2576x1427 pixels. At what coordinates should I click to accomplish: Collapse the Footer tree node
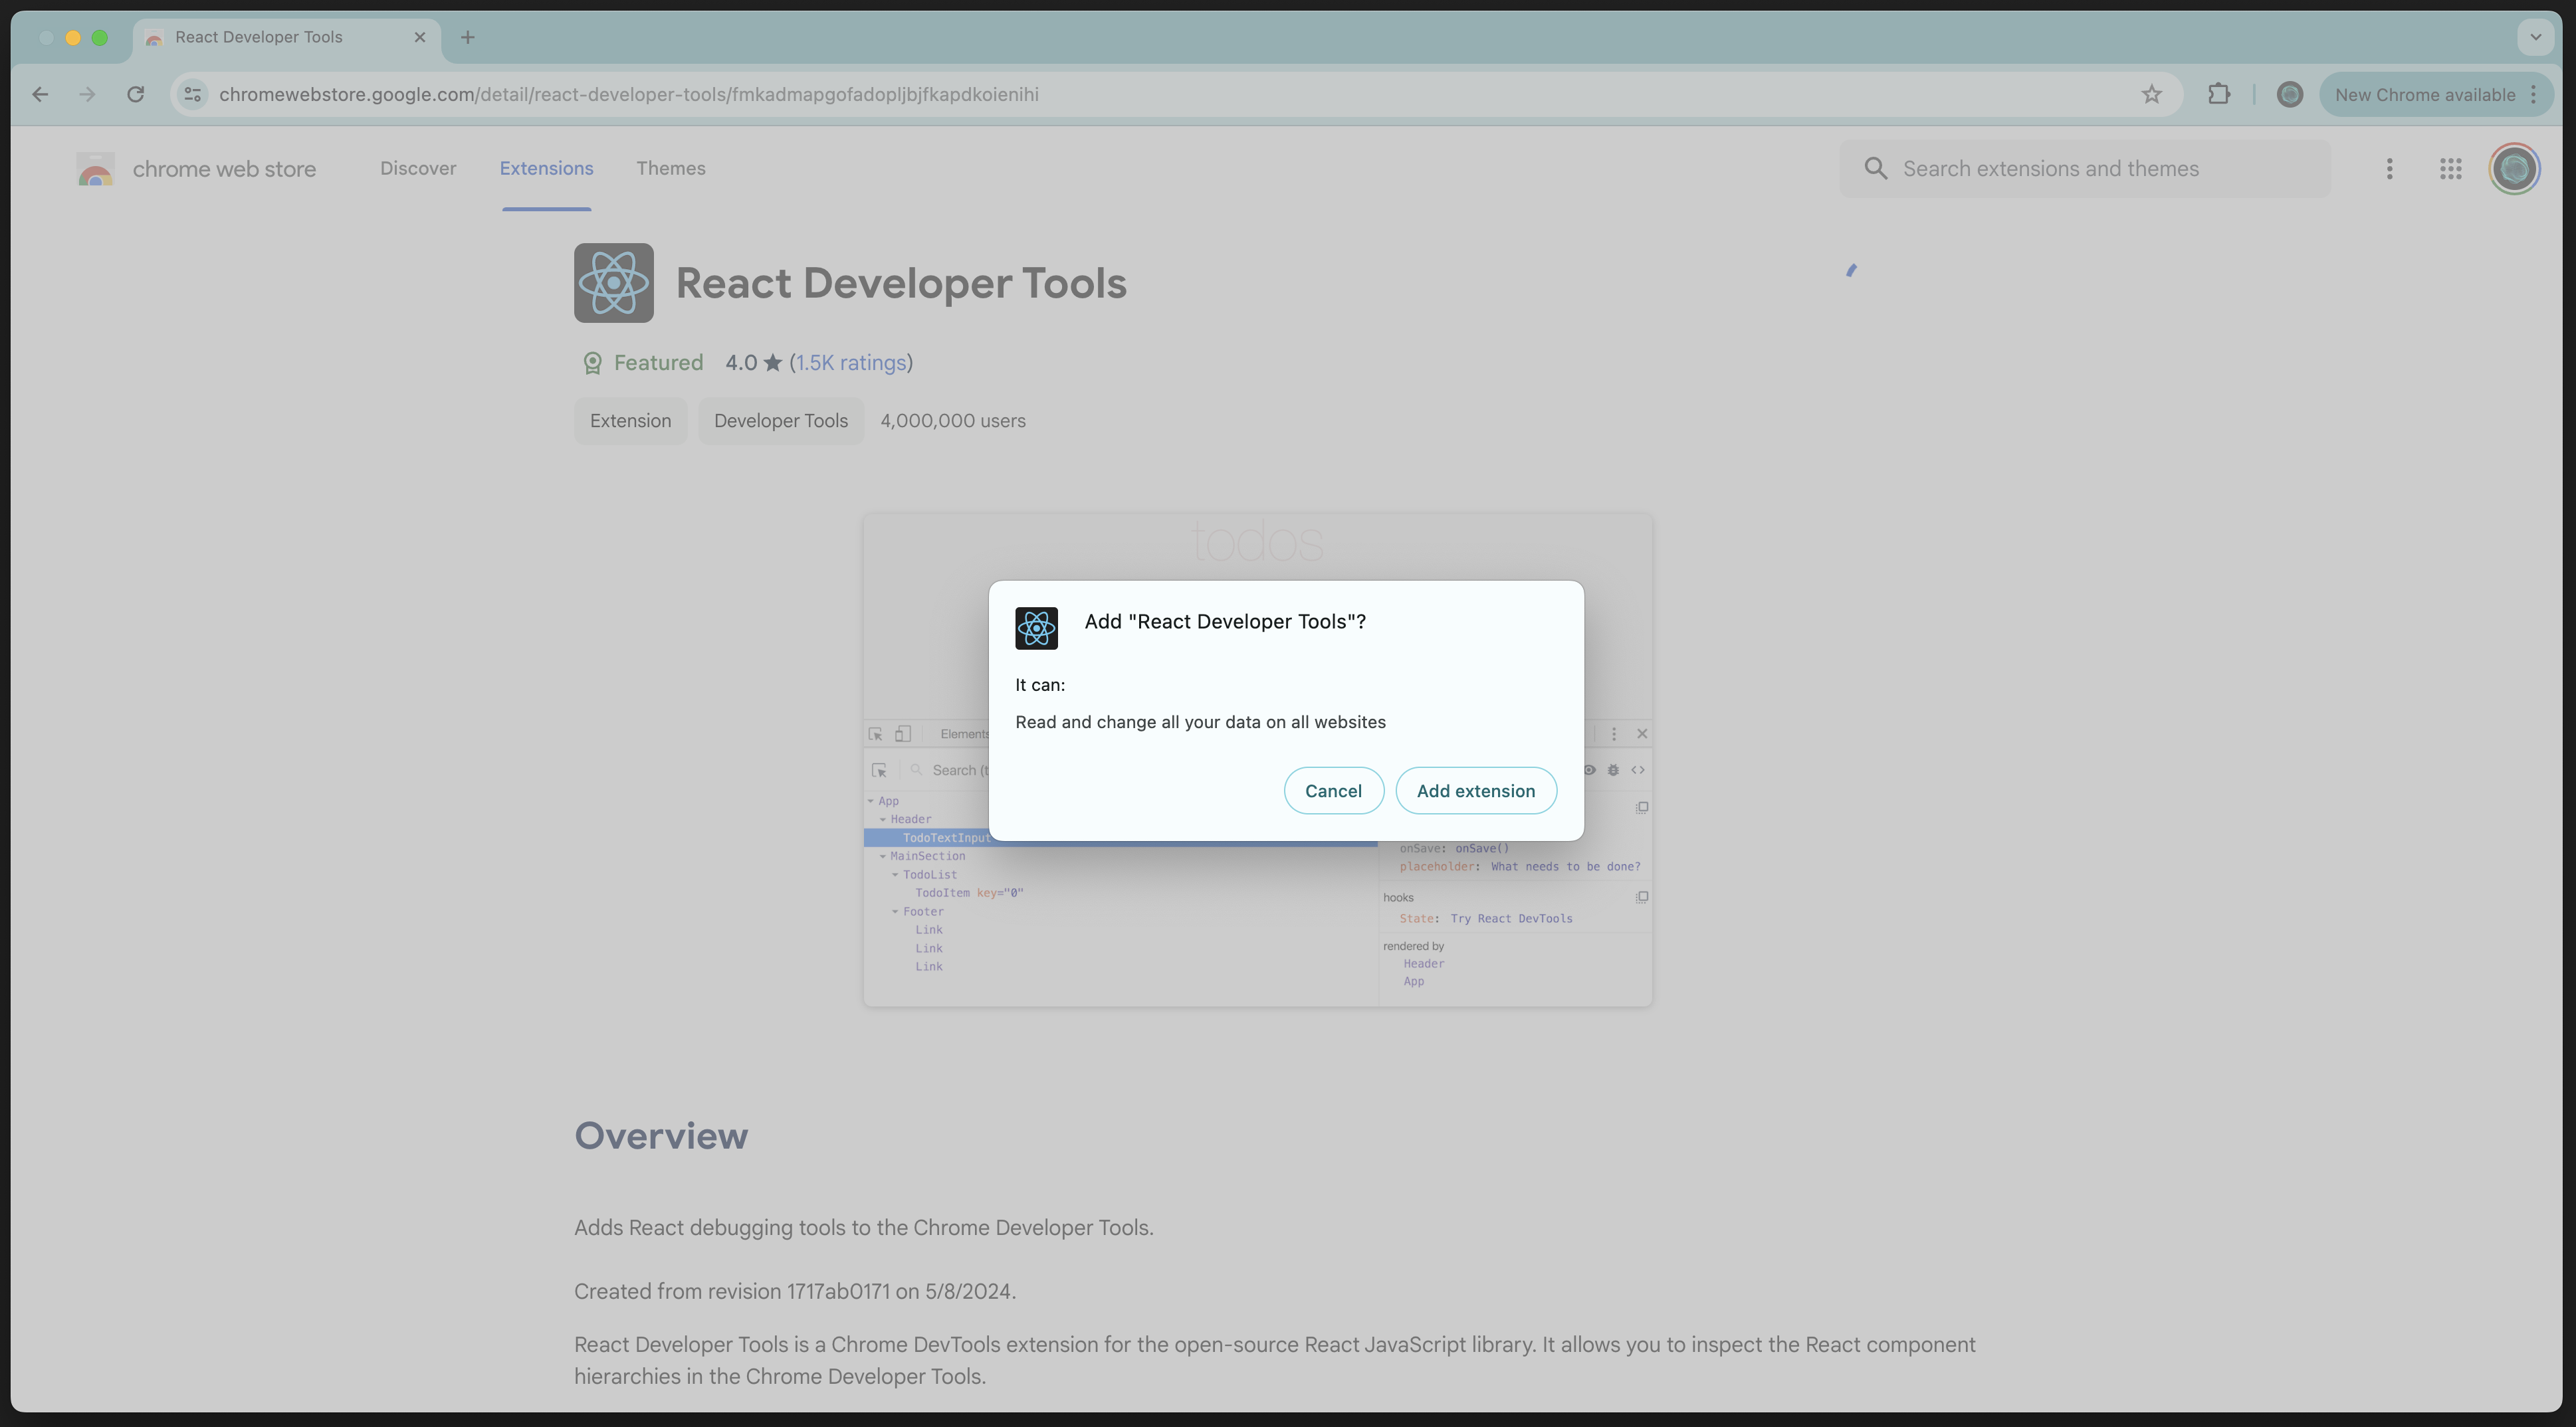(x=895, y=911)
